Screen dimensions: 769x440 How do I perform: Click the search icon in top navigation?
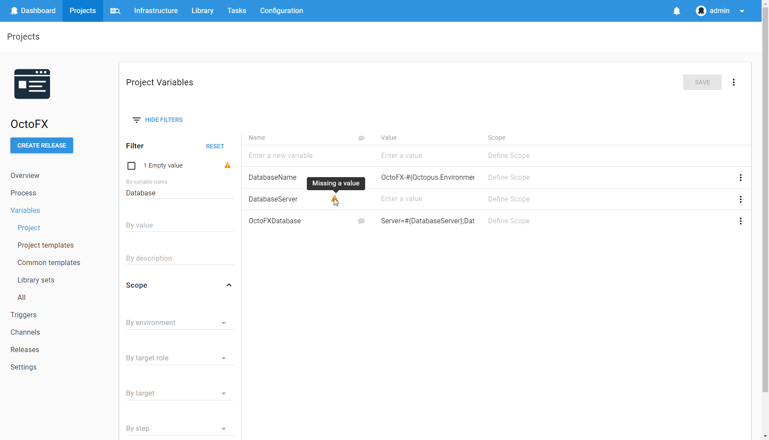point(115,11)
